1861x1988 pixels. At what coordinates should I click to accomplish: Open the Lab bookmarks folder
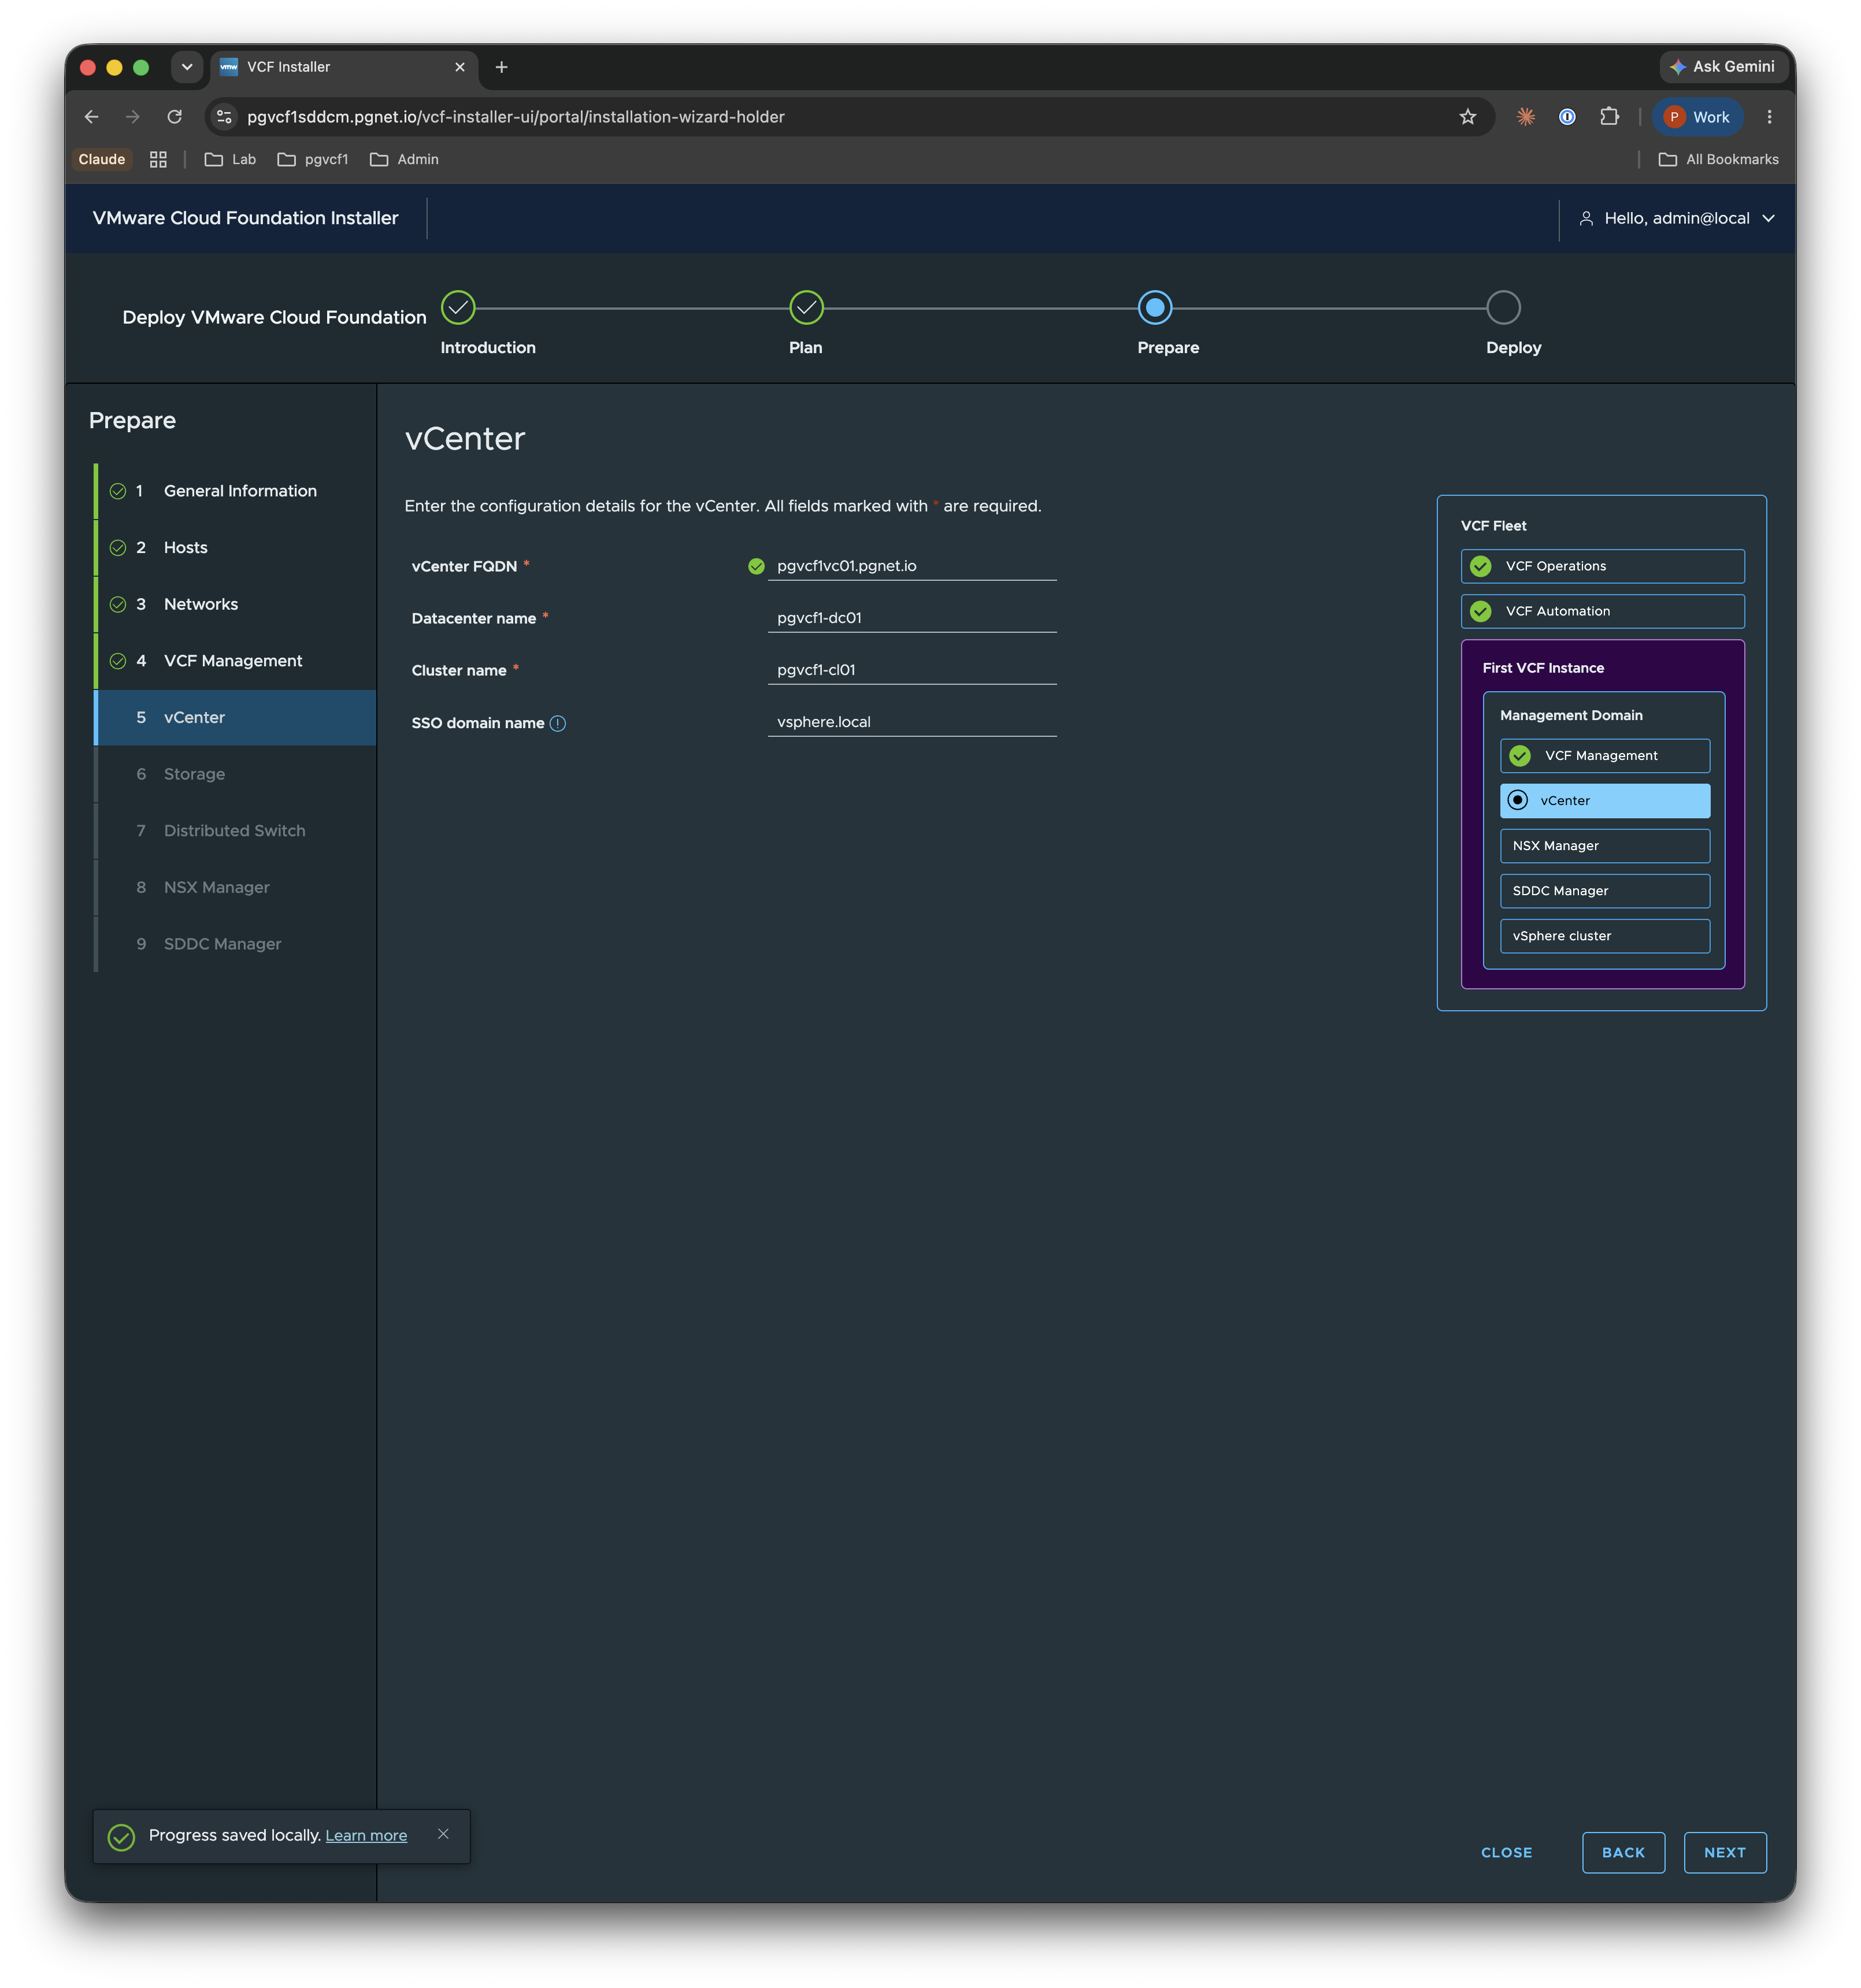[x=230, y=159]
